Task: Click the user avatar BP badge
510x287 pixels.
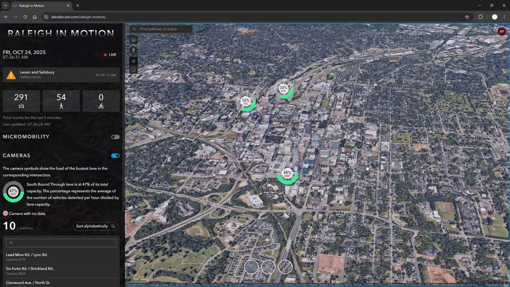Action: point(501,32)
